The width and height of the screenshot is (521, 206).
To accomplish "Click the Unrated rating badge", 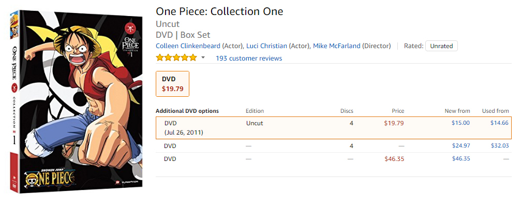I will click(441, 46).
